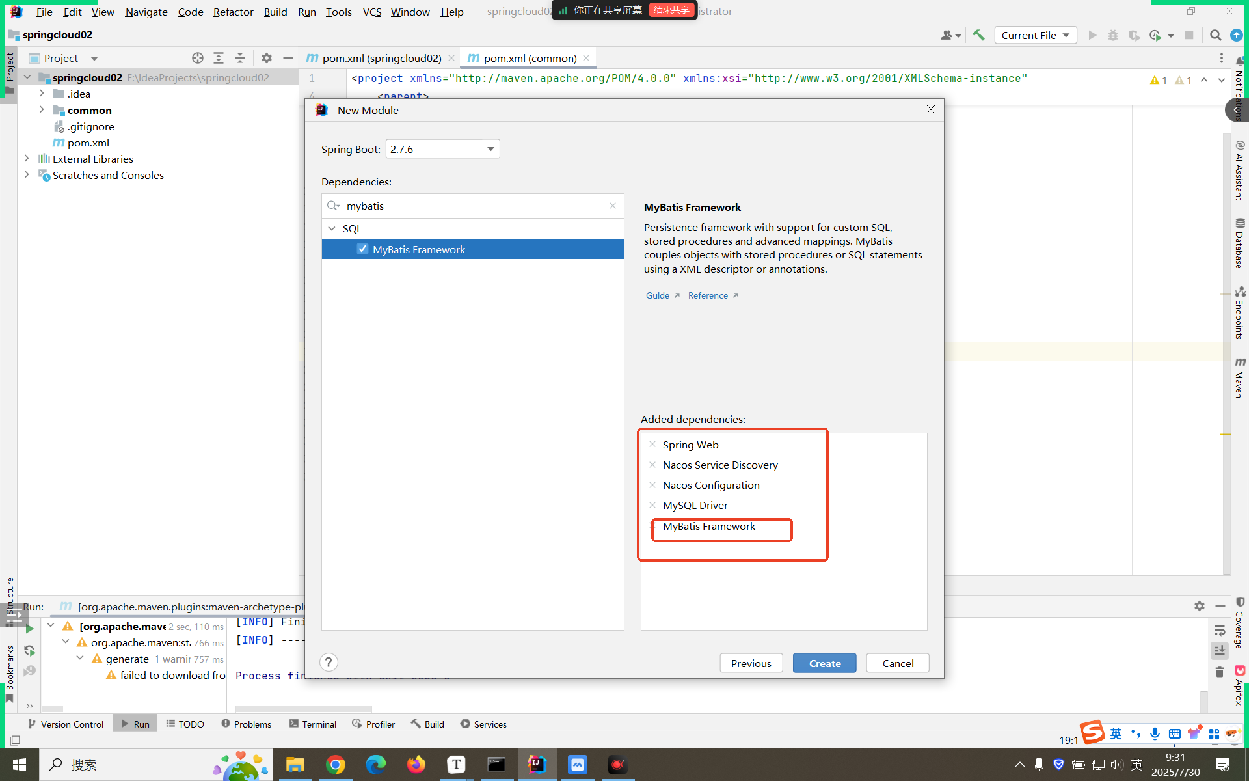The height and width of the screenshot is (781, 1249).
Task: Clear Run console output trash icon
Action: pos(1220,672)
